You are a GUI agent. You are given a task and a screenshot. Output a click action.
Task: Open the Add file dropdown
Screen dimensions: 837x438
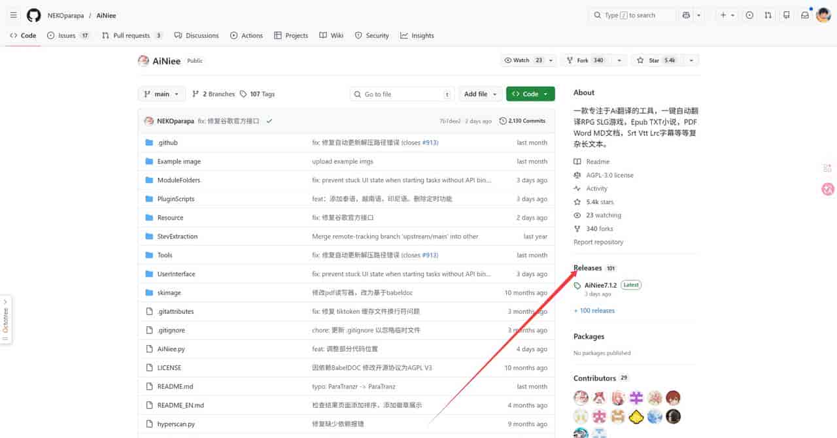click(481, 94)
